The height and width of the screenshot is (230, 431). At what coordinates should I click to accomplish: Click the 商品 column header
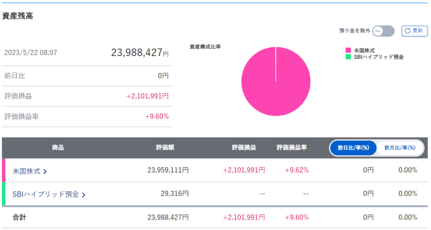57,148
